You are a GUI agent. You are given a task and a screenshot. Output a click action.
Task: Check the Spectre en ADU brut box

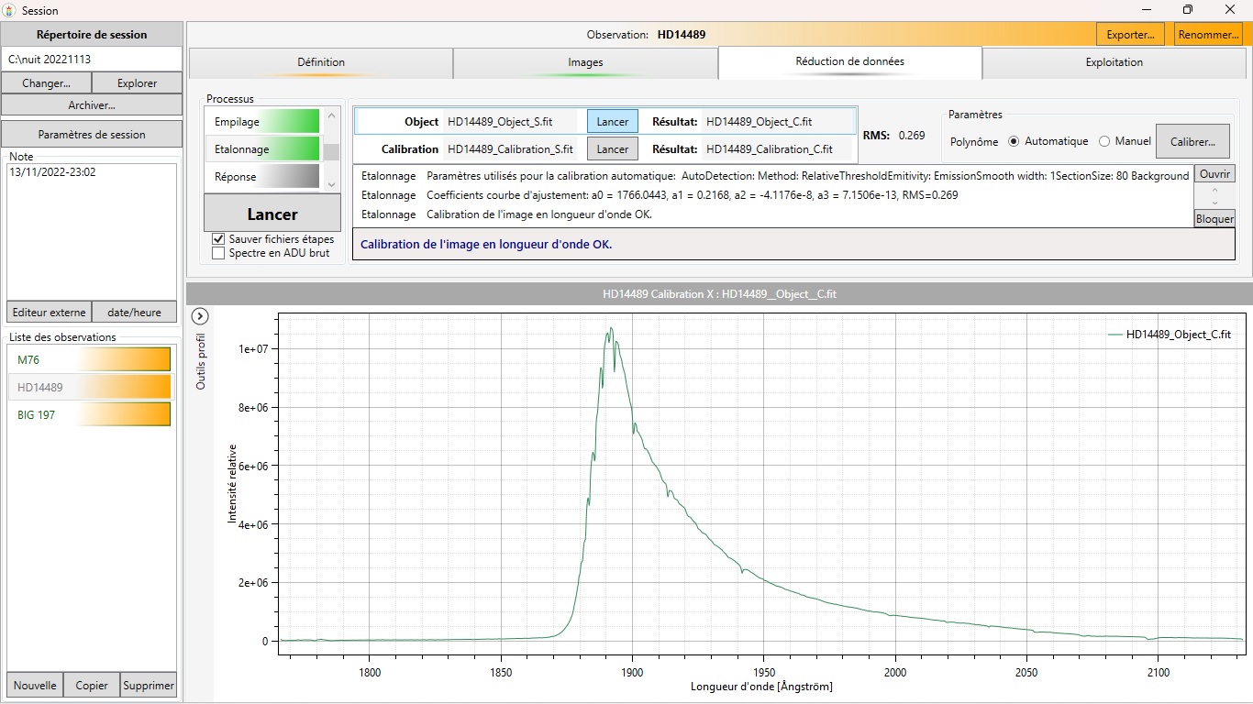218,253
